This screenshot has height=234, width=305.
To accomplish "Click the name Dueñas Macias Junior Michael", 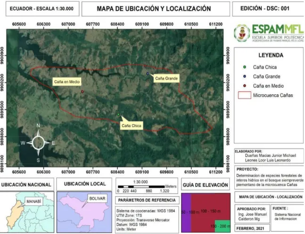I will tap(271, 155).
